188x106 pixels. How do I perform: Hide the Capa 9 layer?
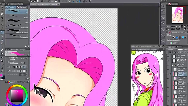pyautogui.click(x=168, y=87)
